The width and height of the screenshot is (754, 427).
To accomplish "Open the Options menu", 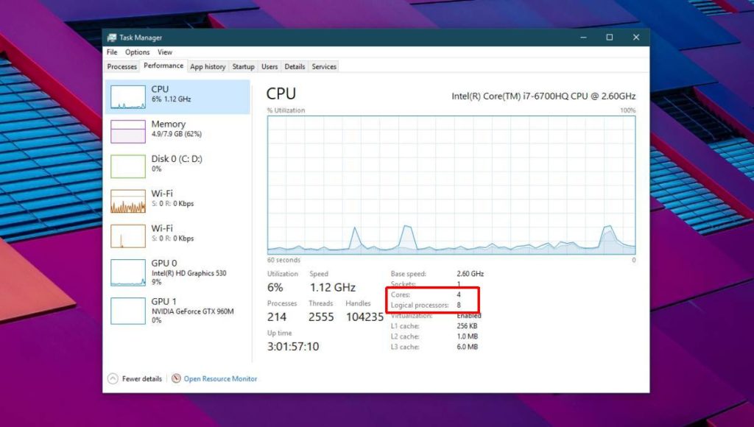I will click(x=138, y=52).
